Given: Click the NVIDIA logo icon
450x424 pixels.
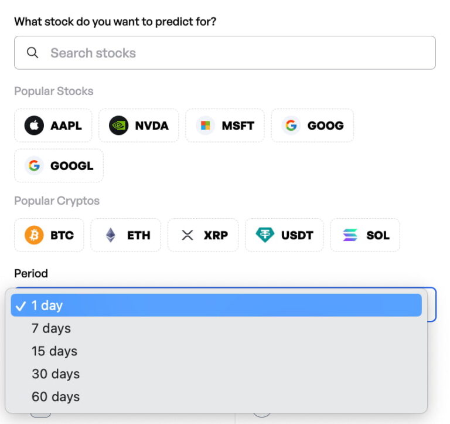Looking at the screenshot, I should (118, 125).
